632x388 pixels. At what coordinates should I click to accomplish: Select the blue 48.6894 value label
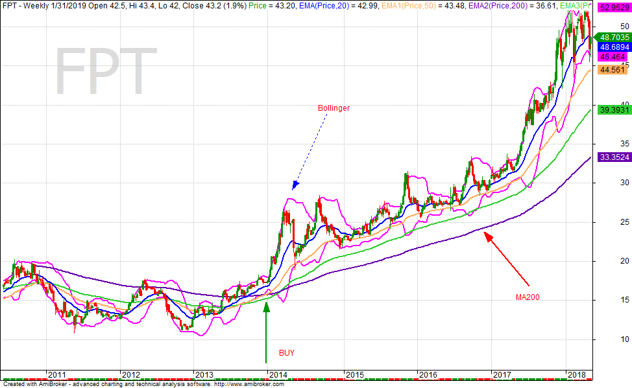tap(613, 48)
